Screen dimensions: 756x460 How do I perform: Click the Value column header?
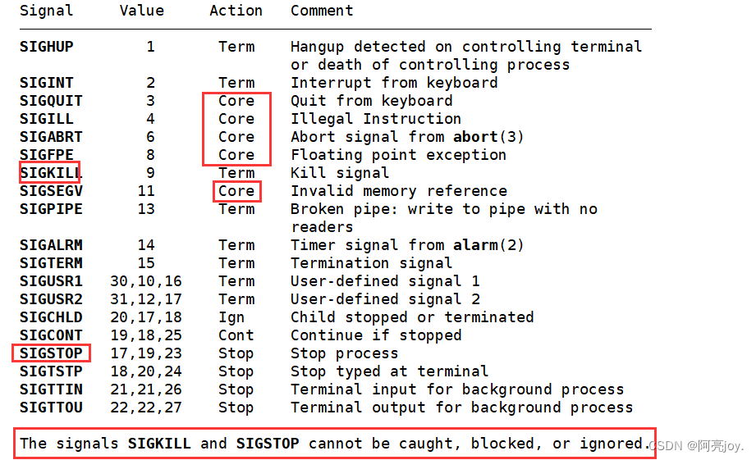(142, 11)
